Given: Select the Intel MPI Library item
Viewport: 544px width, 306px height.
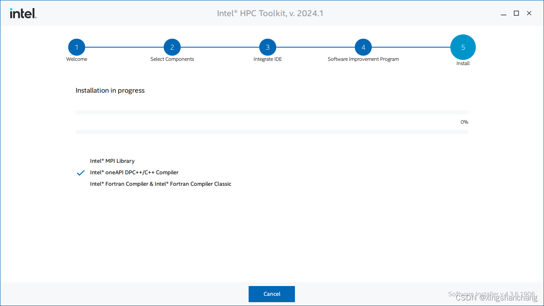Looking at the screenshot, I should (112, 161).
